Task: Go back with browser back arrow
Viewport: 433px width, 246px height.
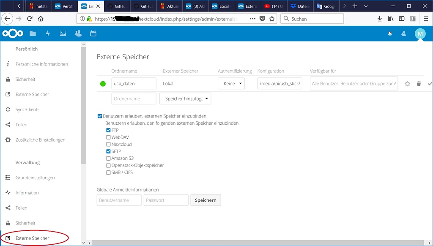Action: pos(7,19)
